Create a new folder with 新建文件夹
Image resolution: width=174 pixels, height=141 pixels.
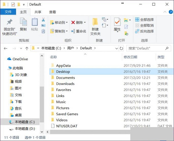[x=95, y=27]
